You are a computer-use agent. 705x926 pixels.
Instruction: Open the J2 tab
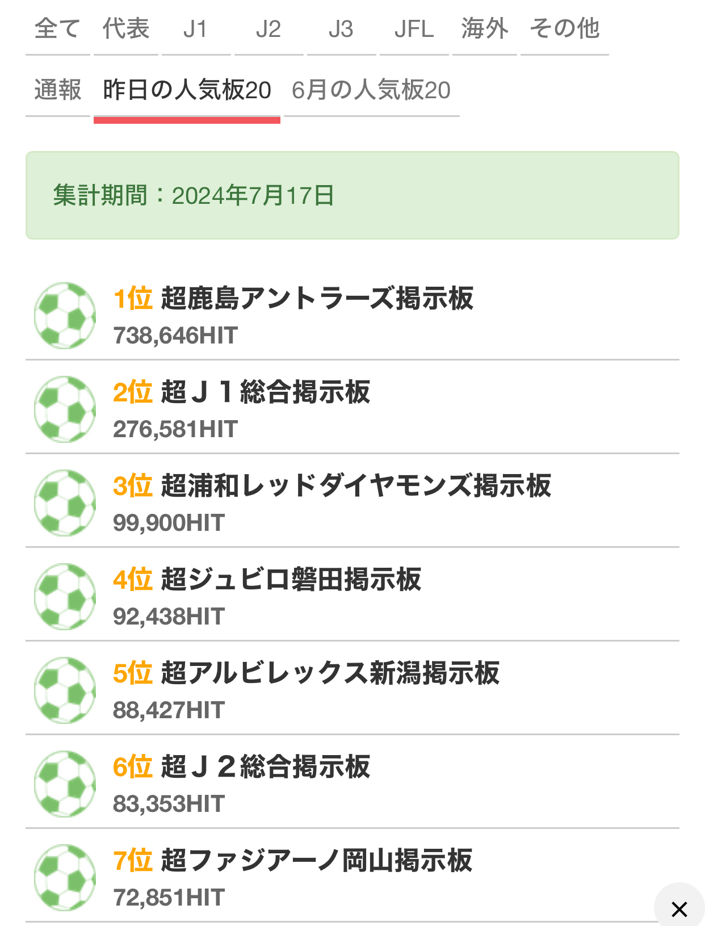(268, 29)
